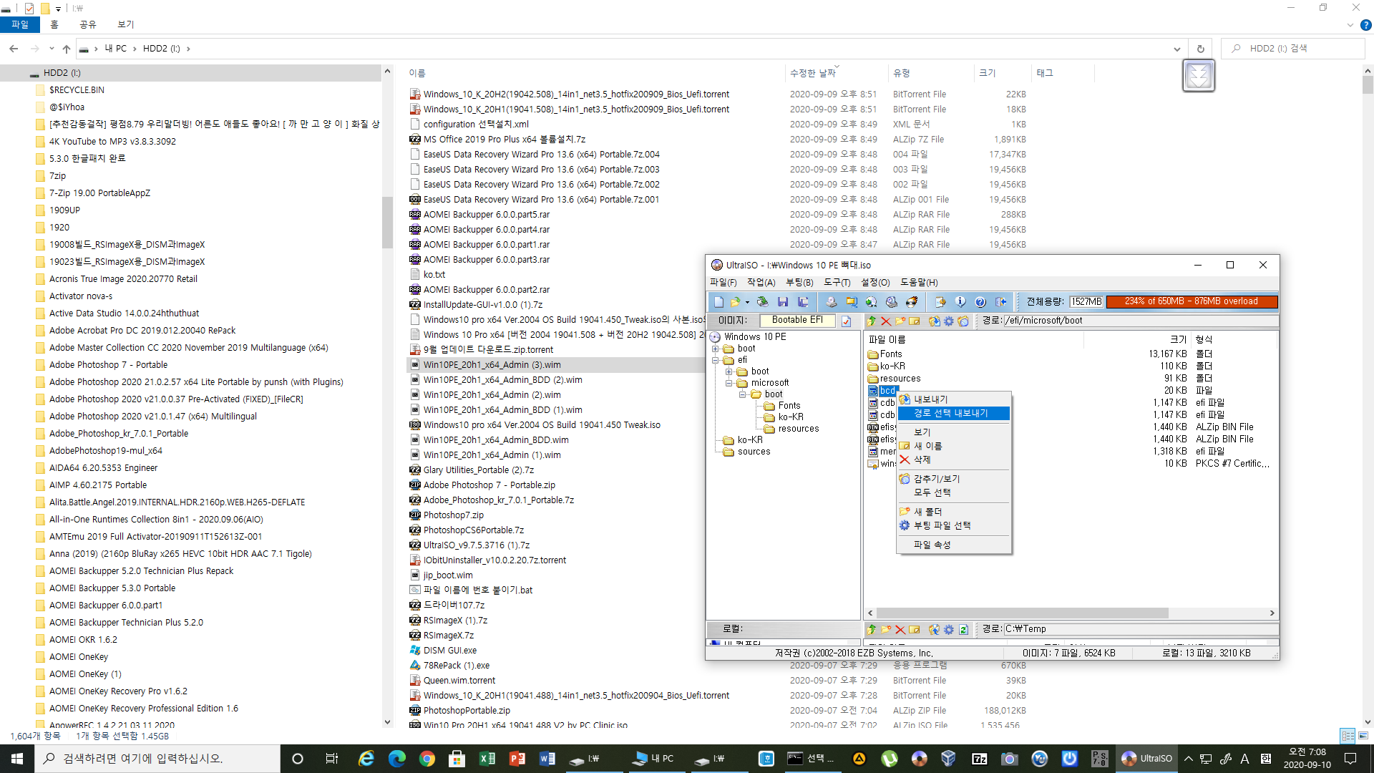Select 7zip folder in Explorer navigation tree

coord(57,176)
